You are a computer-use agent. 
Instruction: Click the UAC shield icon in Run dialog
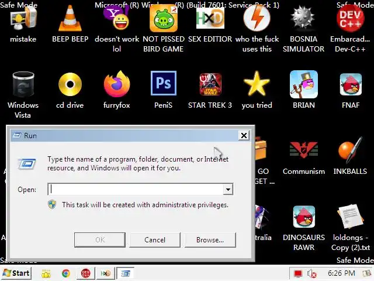(52, 205)
